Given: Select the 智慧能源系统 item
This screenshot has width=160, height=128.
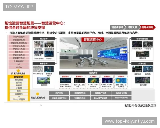Looking at the screenshot, I should coord(19,40).
